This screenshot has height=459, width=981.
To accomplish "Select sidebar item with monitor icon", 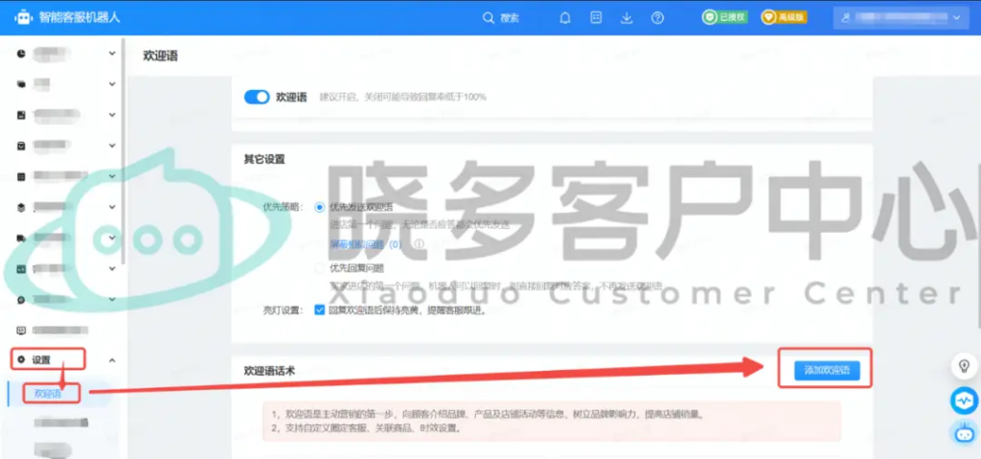I will (x=21, y=330).
